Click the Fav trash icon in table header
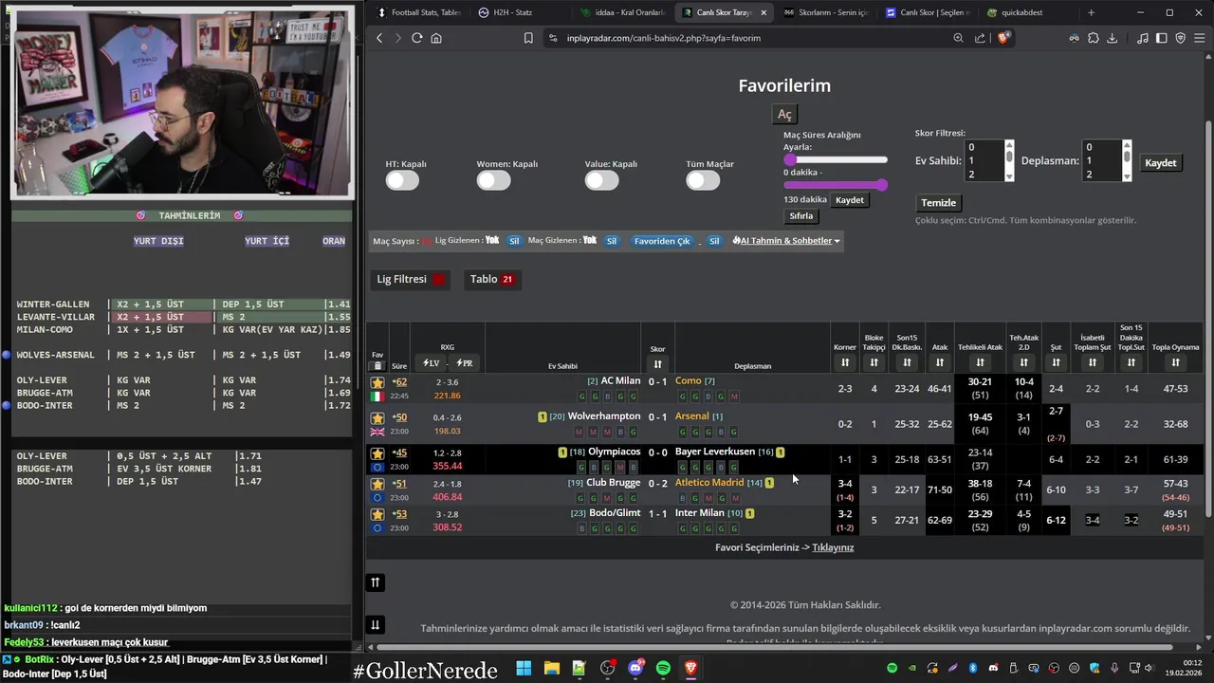 click(377, 365)
